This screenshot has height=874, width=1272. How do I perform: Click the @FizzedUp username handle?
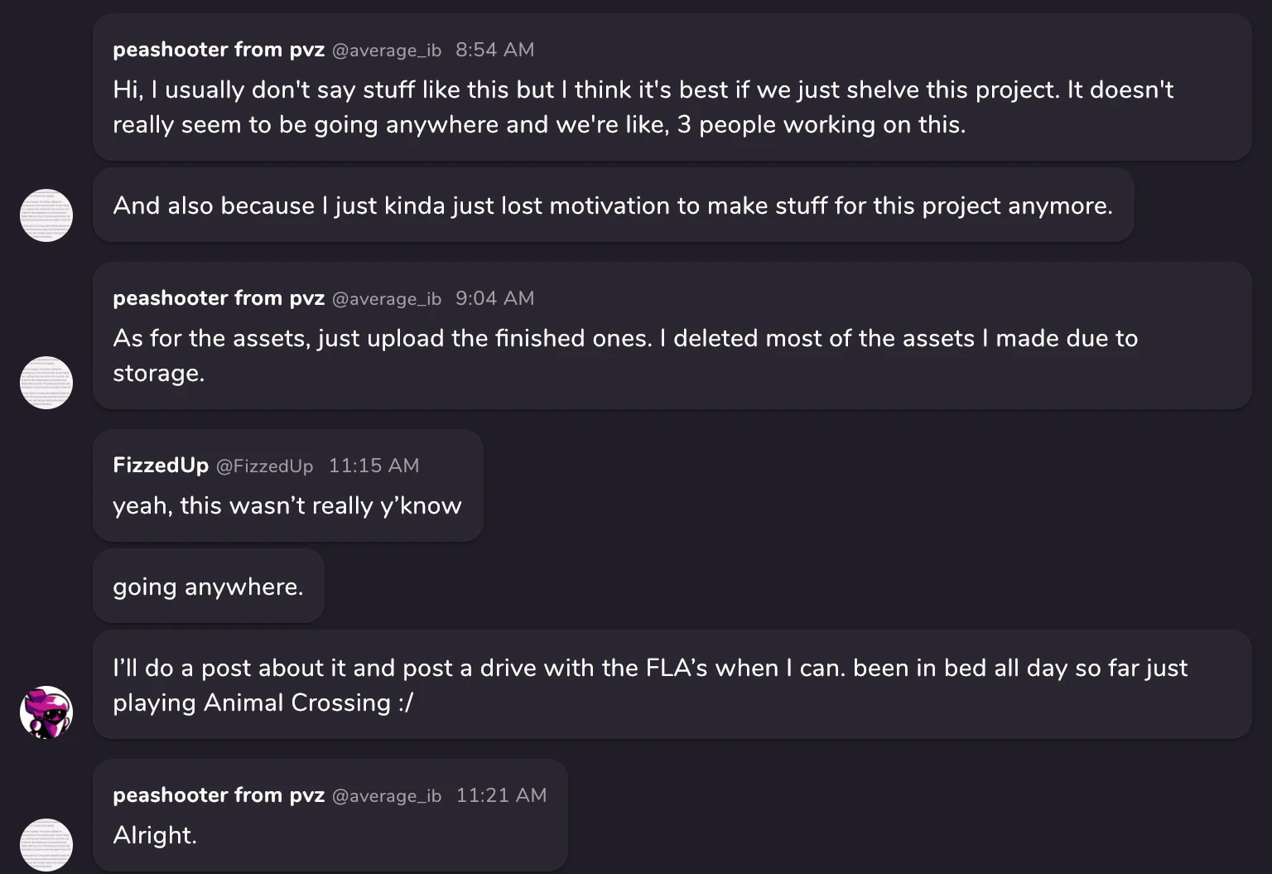(265, 466)
